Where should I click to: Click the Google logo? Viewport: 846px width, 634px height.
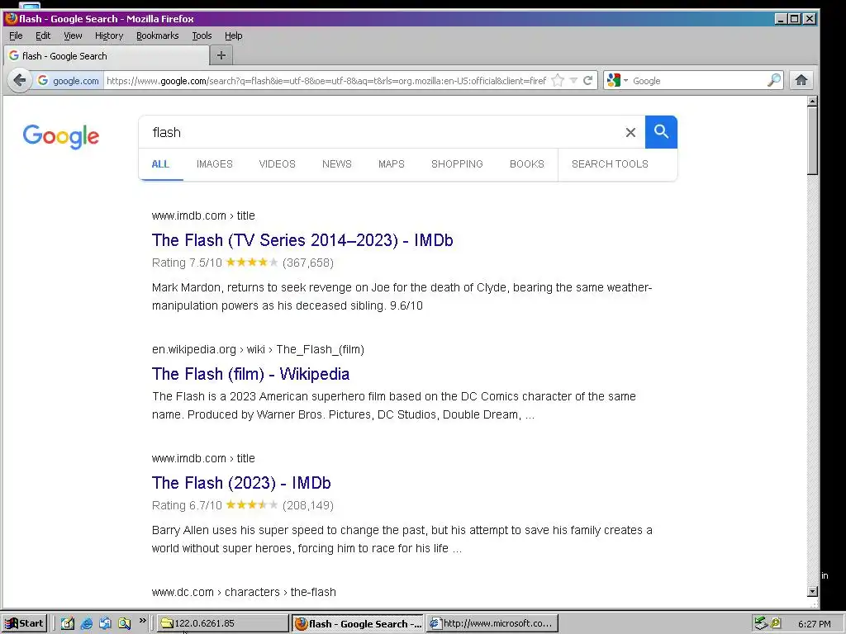point(61,136)
